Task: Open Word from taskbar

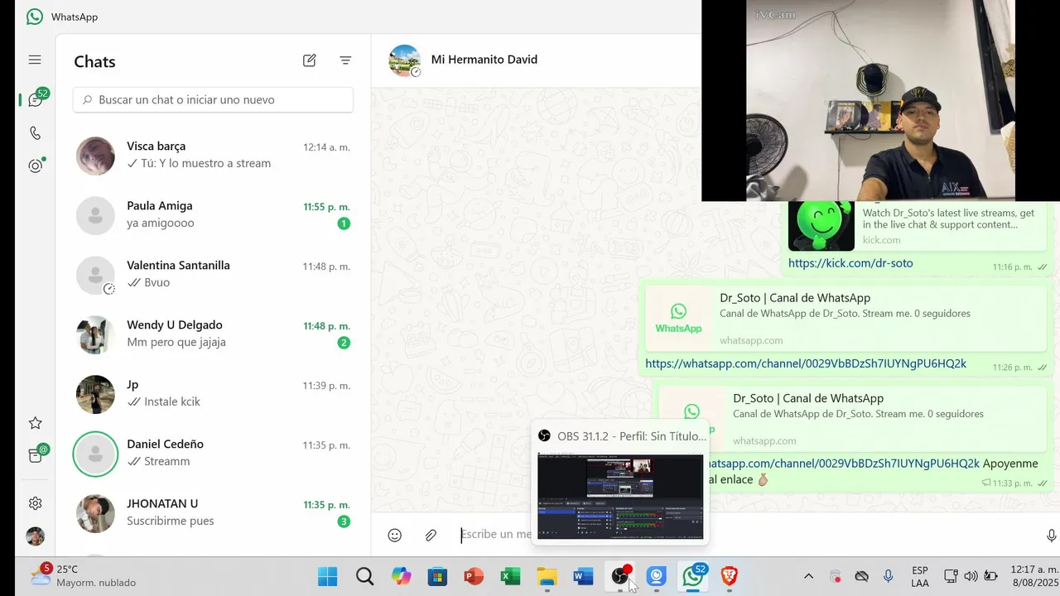Action: click(x=583, y=576)
